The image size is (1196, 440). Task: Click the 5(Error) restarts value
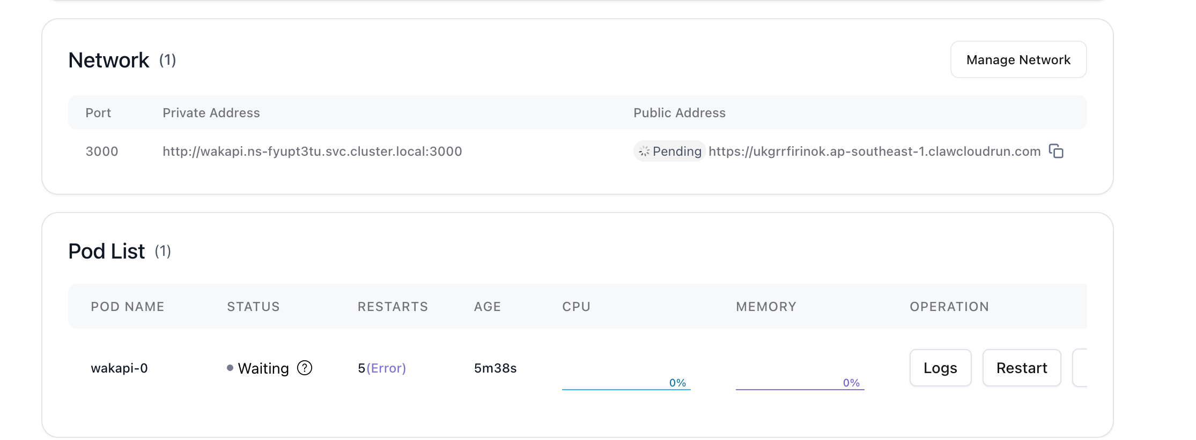click(x=382, y=368)
